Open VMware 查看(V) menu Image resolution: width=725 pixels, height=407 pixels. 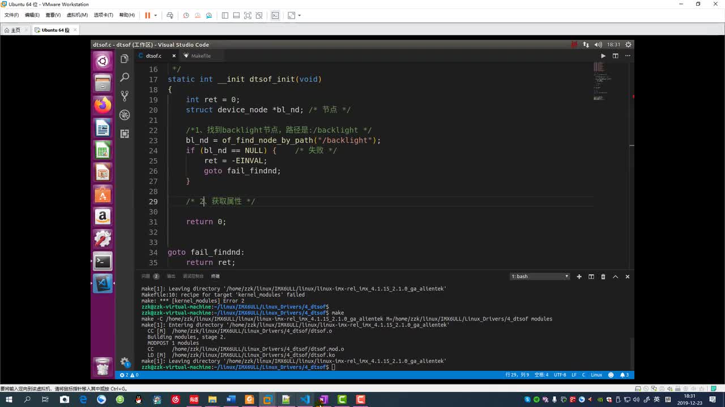pyautogui.click(x=53, y=15)
